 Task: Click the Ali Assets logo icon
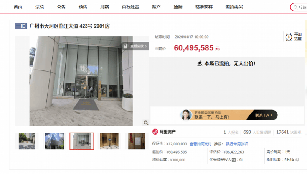click(x=155, y=132)
